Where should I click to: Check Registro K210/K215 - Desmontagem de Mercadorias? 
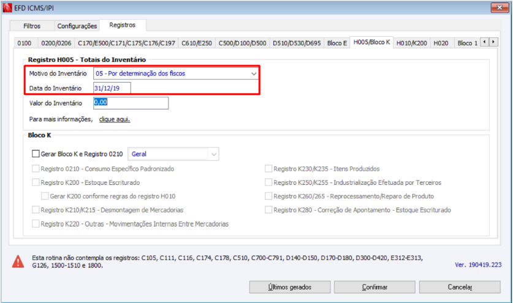[36, 210]
